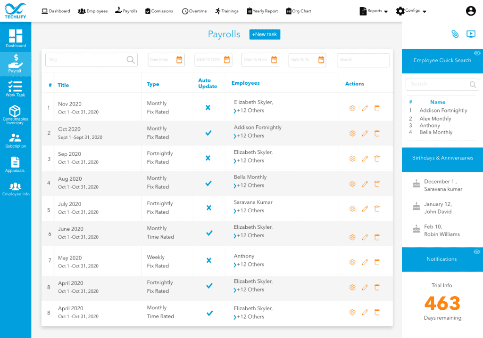Open the Date From calendar icon

[179, 60]
